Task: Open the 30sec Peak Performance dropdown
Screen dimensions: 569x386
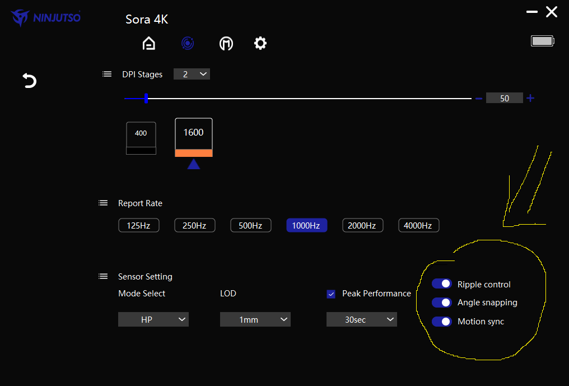Action: click(361, 319)
